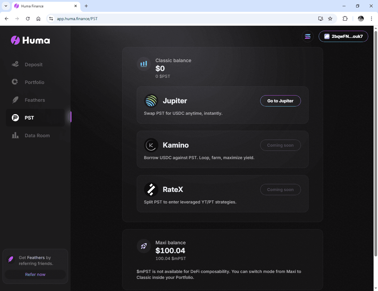This screenshot has width=378, height=291.
Task: Navigate to Data Room in sidebar
Action: [x=35, y=135]
